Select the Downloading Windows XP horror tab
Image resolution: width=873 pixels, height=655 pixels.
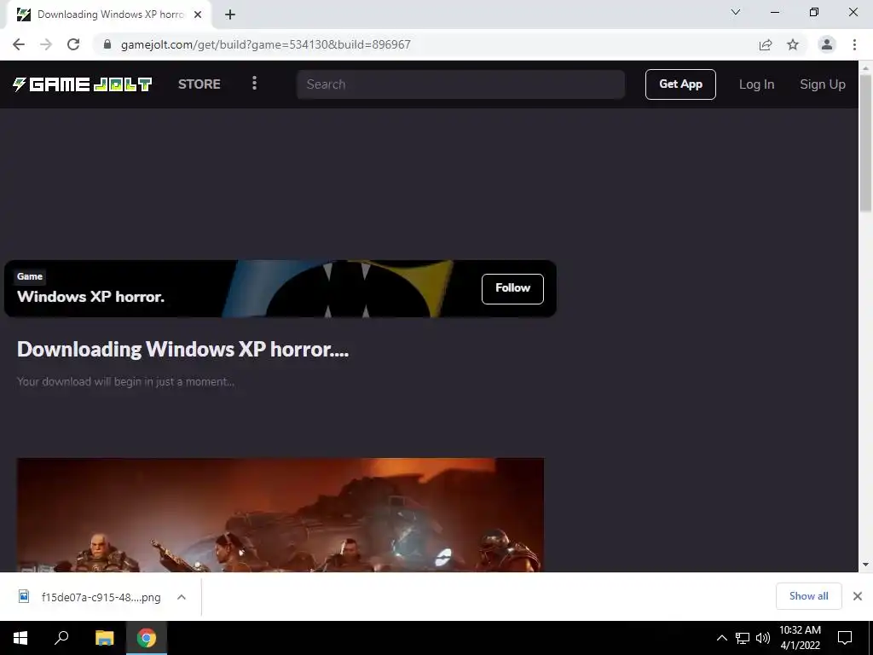[110, 14]
